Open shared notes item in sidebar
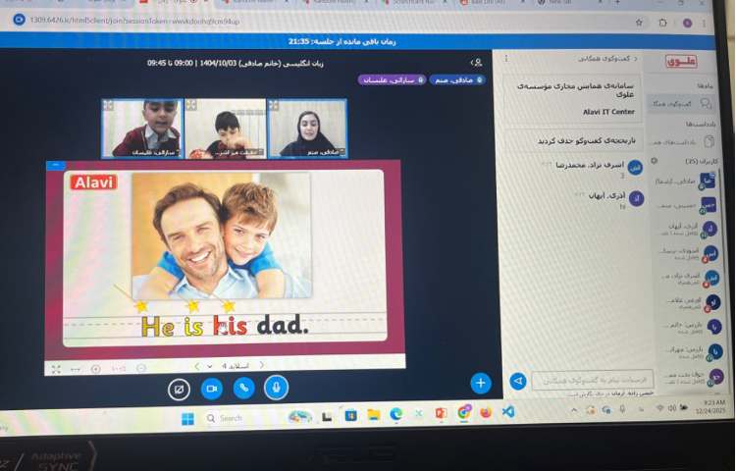Viewport: 736px width, 471px height. [x=682, y=141]
